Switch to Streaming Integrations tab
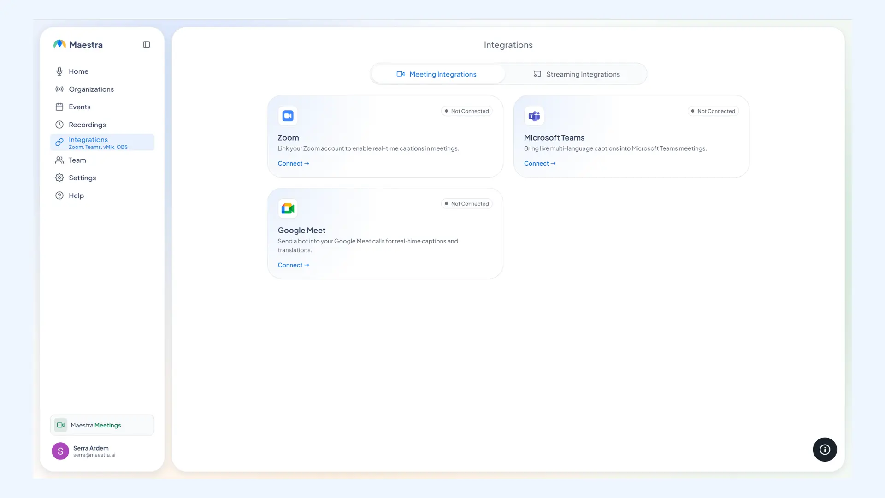 coord(577,74)
